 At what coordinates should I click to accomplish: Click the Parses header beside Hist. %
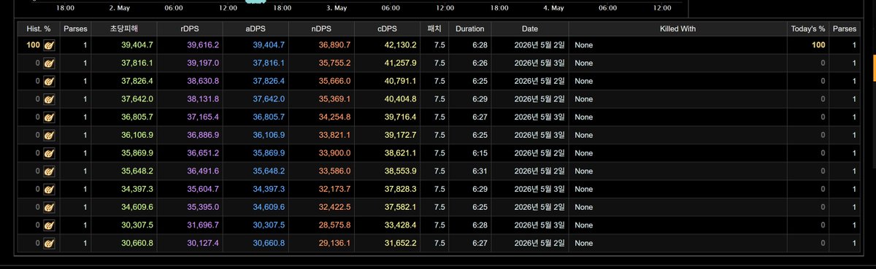tap(74, 28)
